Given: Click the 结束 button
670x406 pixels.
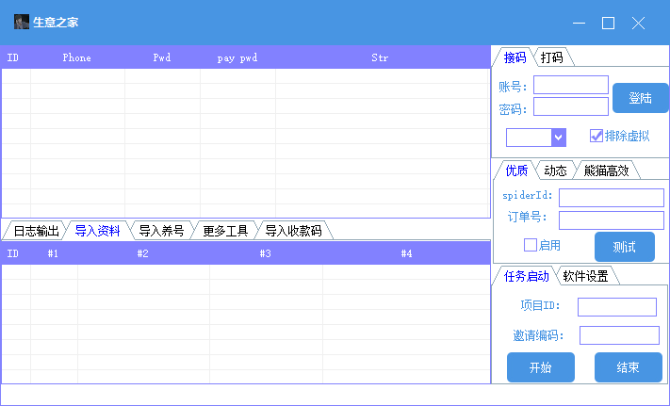Looking at the screenshot, I should click(629, 367).
